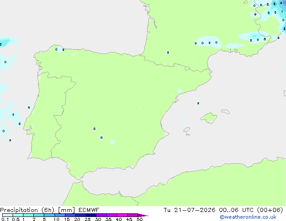Select the 0.5 to 1 mm legend swatch
This screenshot has height=221, width=286.
point(18,215)
